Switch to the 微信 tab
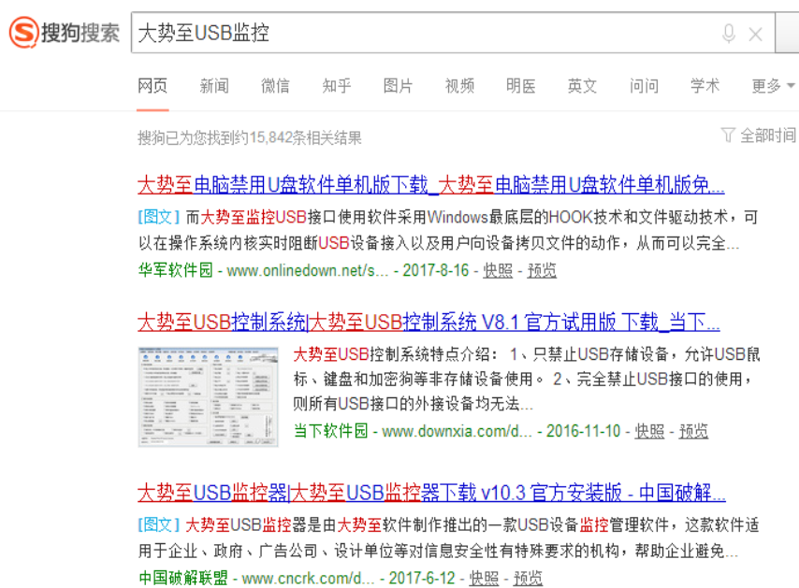 tap(275, 85)
